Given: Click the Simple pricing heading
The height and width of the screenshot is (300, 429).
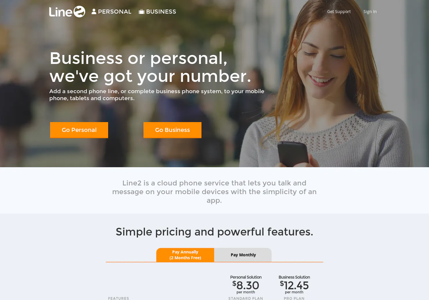Looking at the screenshot, I should (214, 232).
